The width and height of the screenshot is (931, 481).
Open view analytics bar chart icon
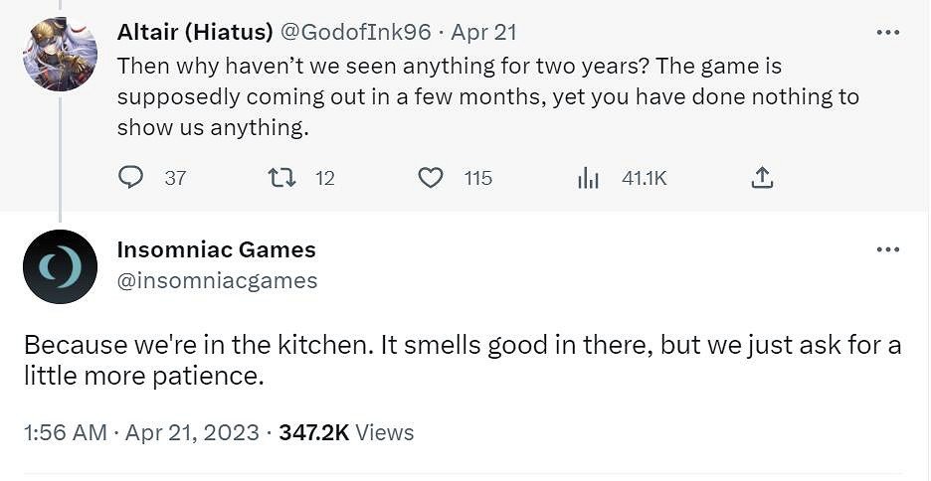click(x=589, y=178)
